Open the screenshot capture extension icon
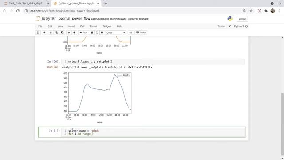The image size is (284, 160). click(259, 11)
